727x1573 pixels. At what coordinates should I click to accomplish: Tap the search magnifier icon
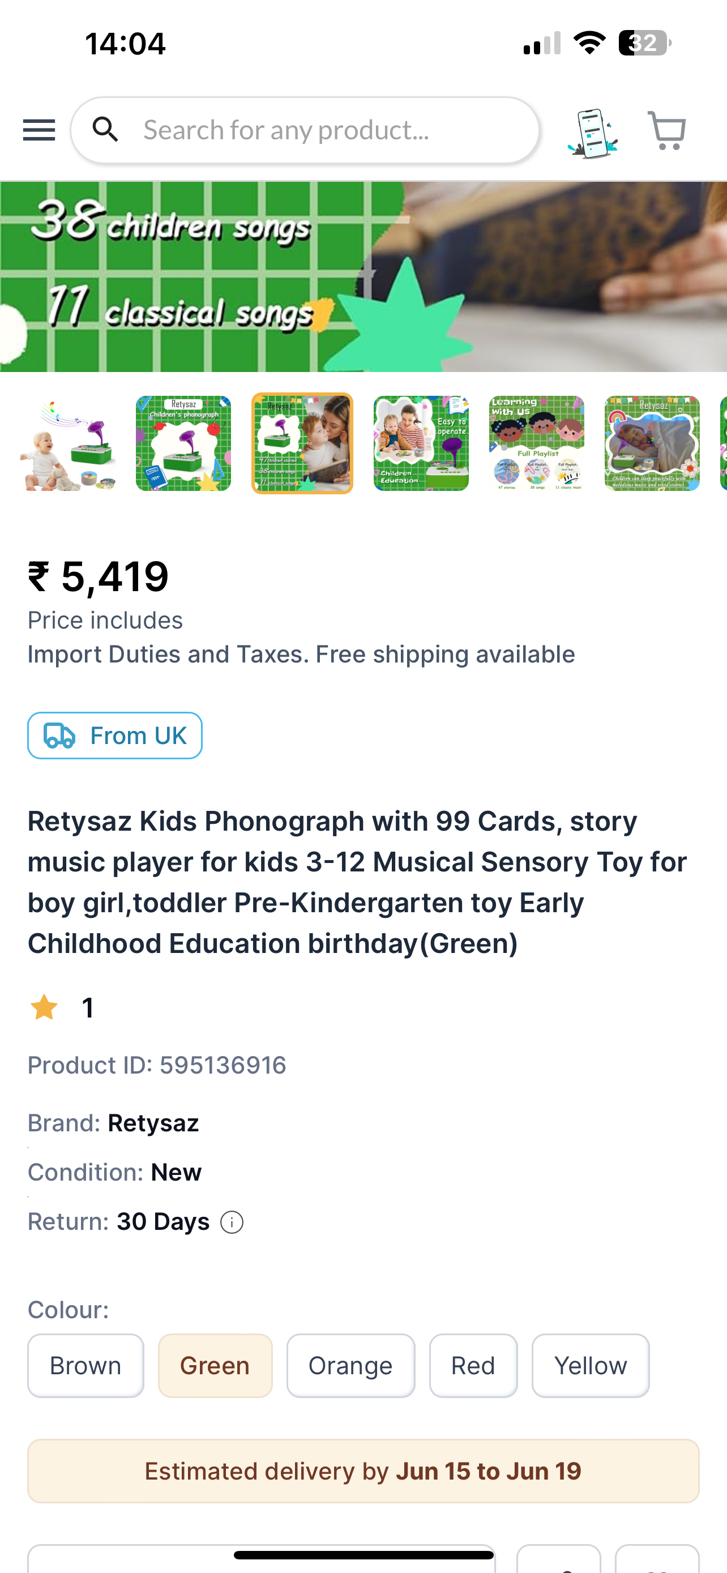coord(105,130)
